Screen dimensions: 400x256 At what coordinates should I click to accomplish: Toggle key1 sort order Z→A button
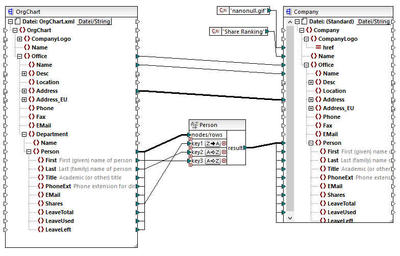[x=213, y=144]
